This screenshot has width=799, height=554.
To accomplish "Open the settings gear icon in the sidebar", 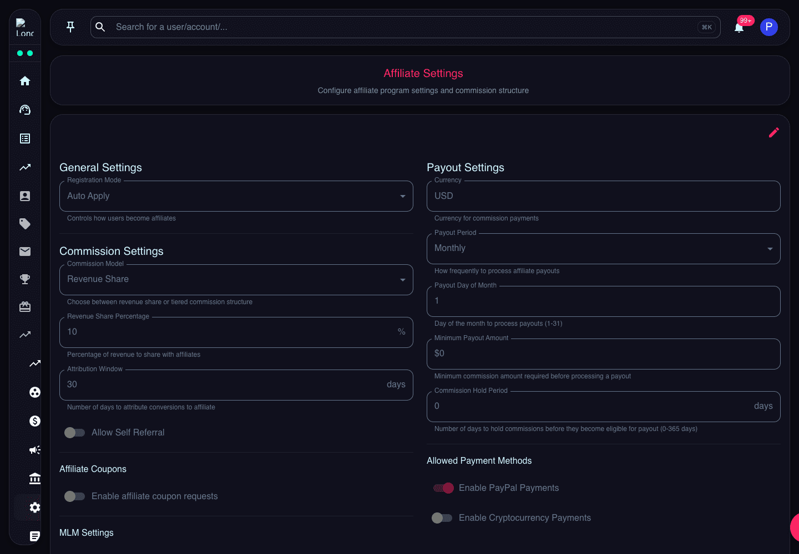I will pyautogui.click(x=35, y=507).
